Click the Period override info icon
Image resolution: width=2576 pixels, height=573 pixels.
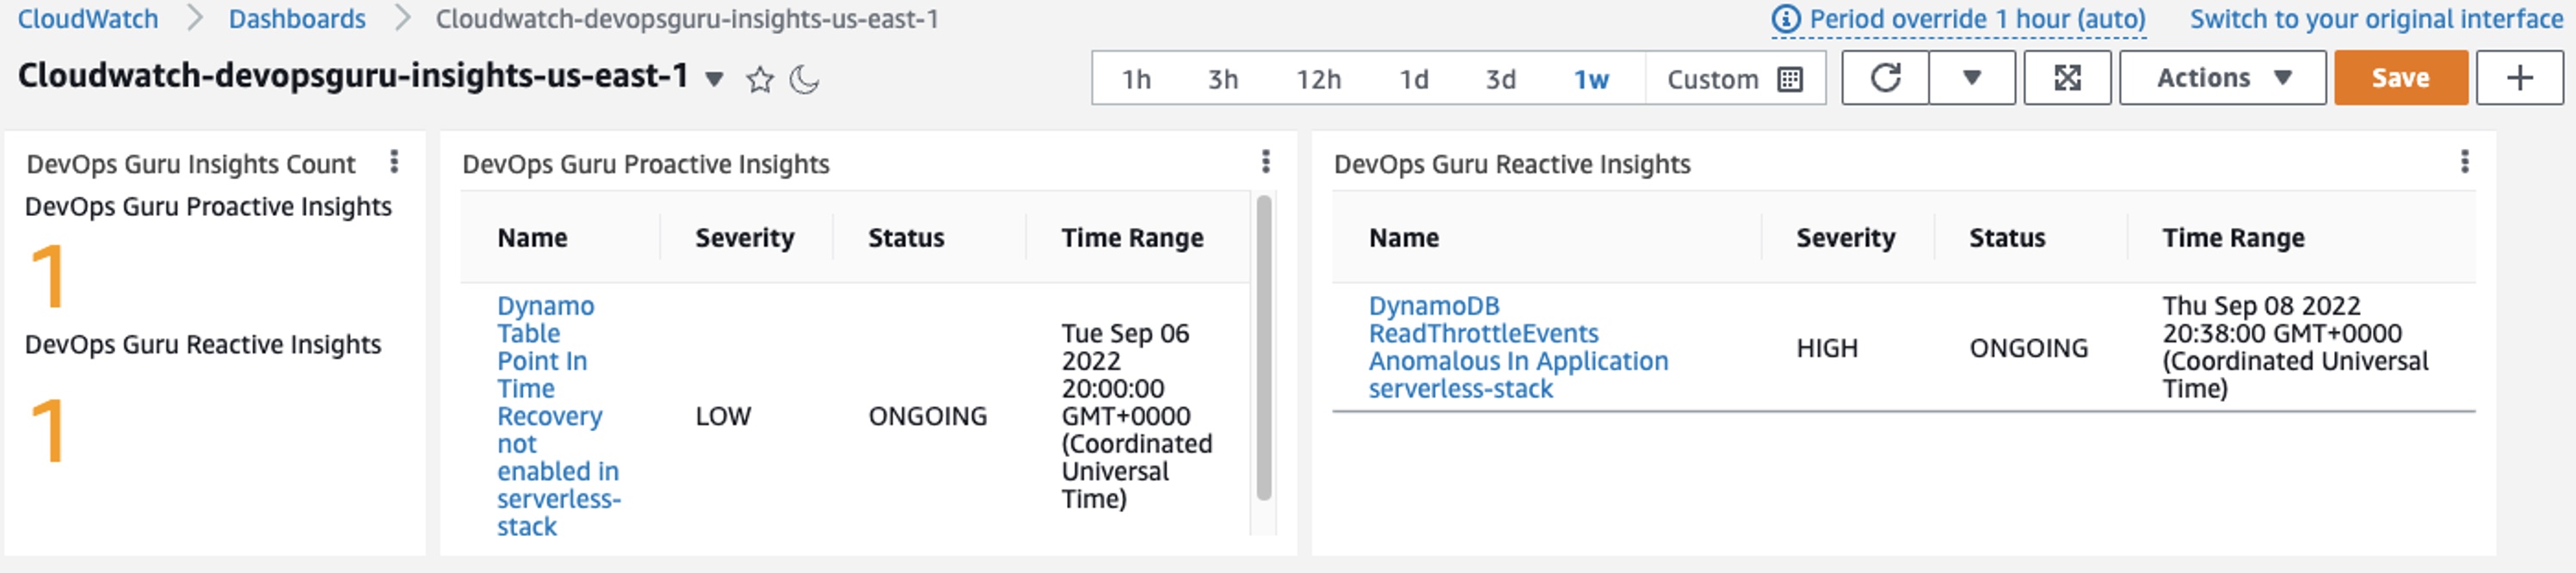(x=1785, y=19)
